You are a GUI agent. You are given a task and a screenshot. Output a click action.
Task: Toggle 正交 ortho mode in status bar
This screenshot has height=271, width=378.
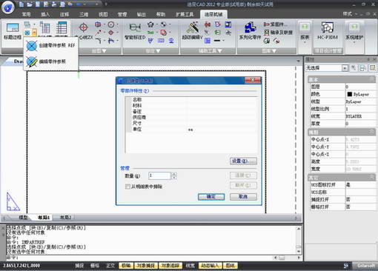point(110,266)
